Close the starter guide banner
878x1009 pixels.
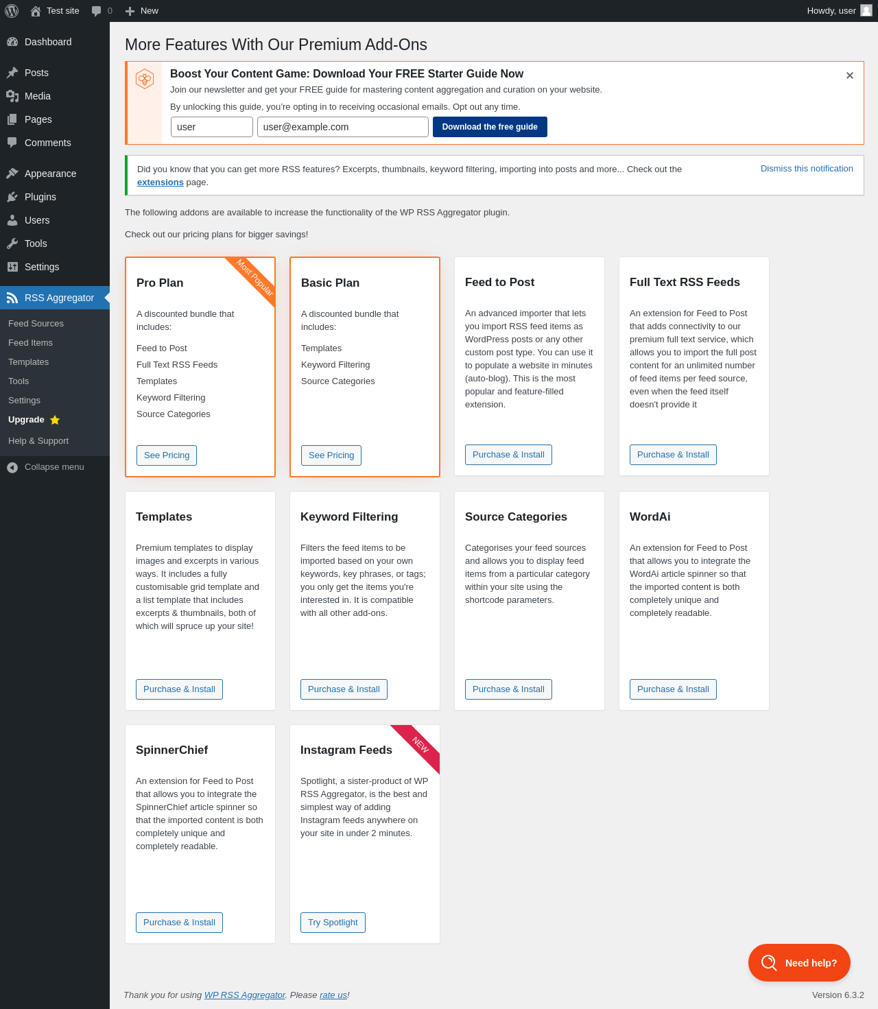point(850,75)
